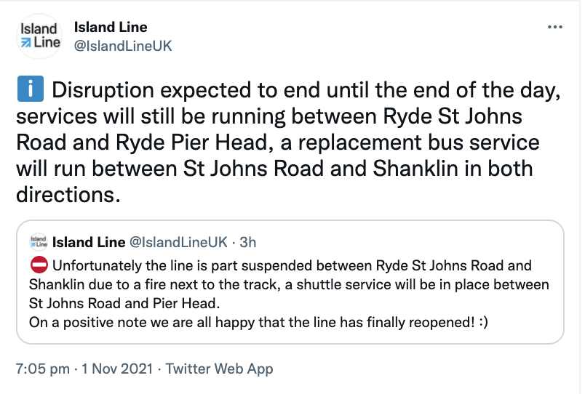Viewport: 585px width, 394px height.
Task: Click the small avatar in the quoted tweet
Action: pyautogui.click(x=39, y=242)
